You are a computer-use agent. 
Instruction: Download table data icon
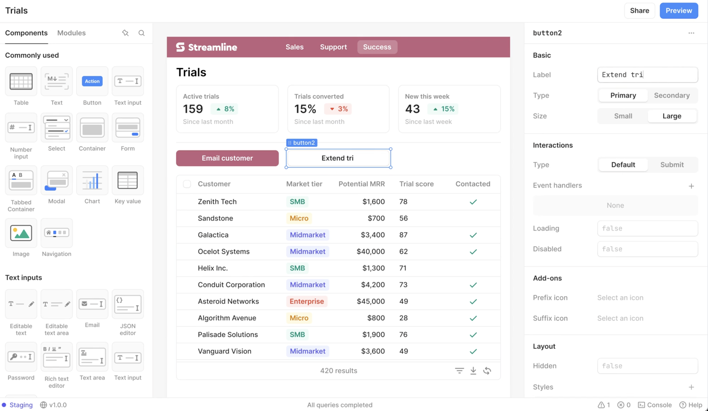473,371
